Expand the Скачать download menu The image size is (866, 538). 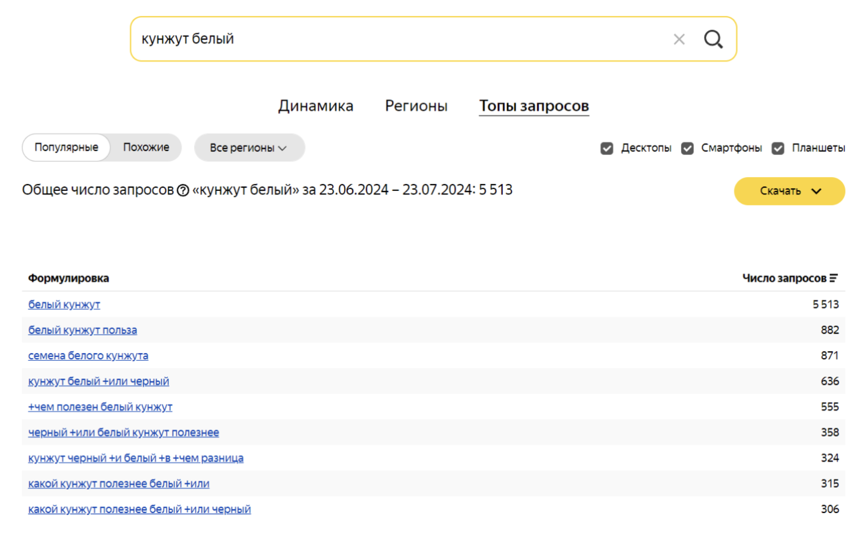(x=789, y=191)
